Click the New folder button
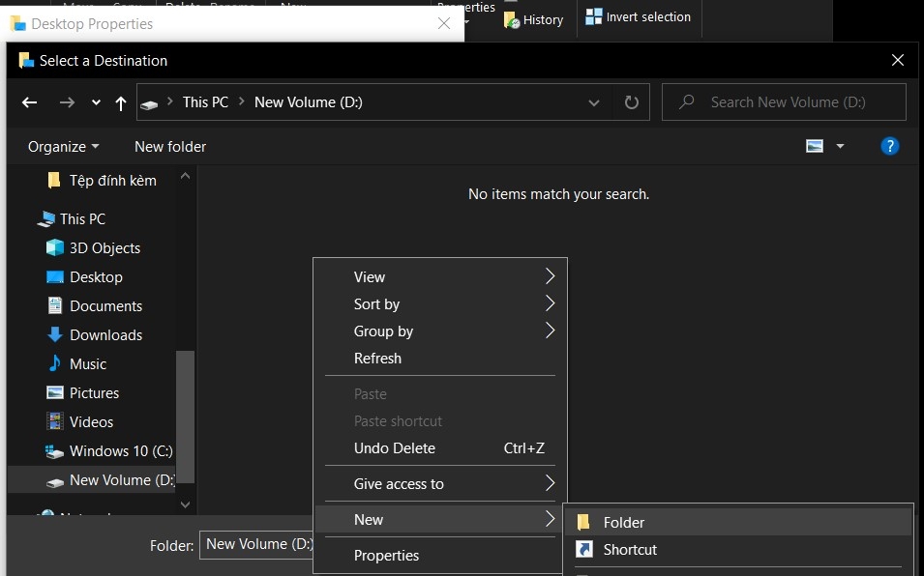The width and height of the screenshot is (924, 576). click(170, 147)
